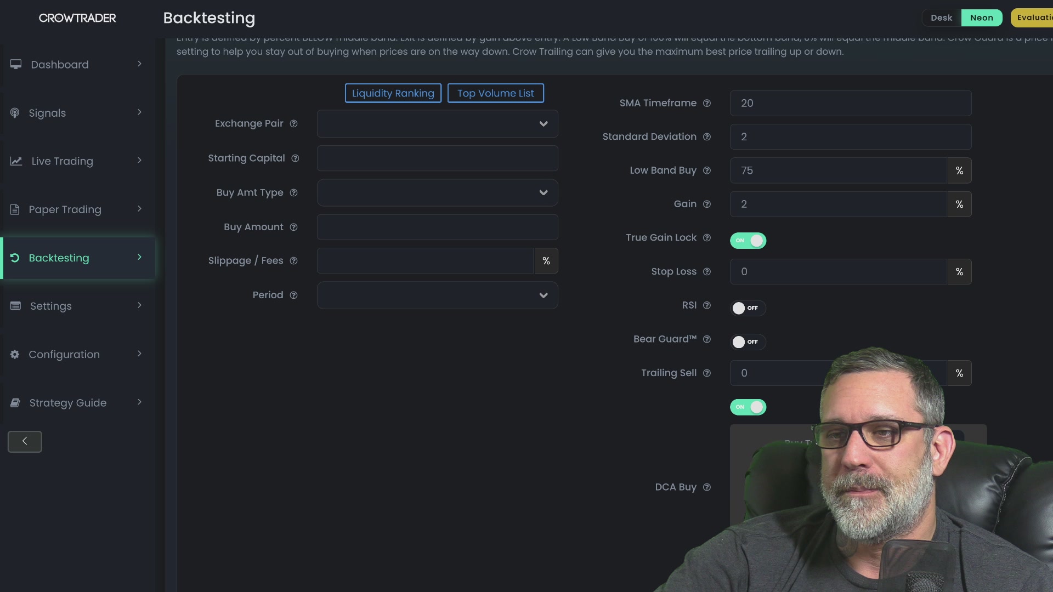Click help icon next to Trailing Sell

(x=707, y=373)
